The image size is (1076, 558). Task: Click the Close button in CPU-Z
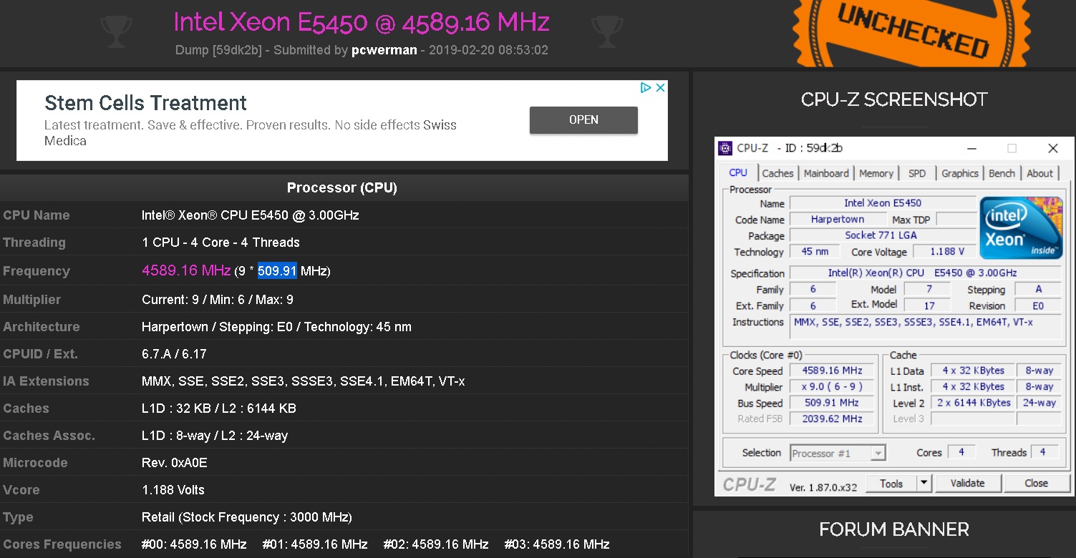click(1036, 484)
